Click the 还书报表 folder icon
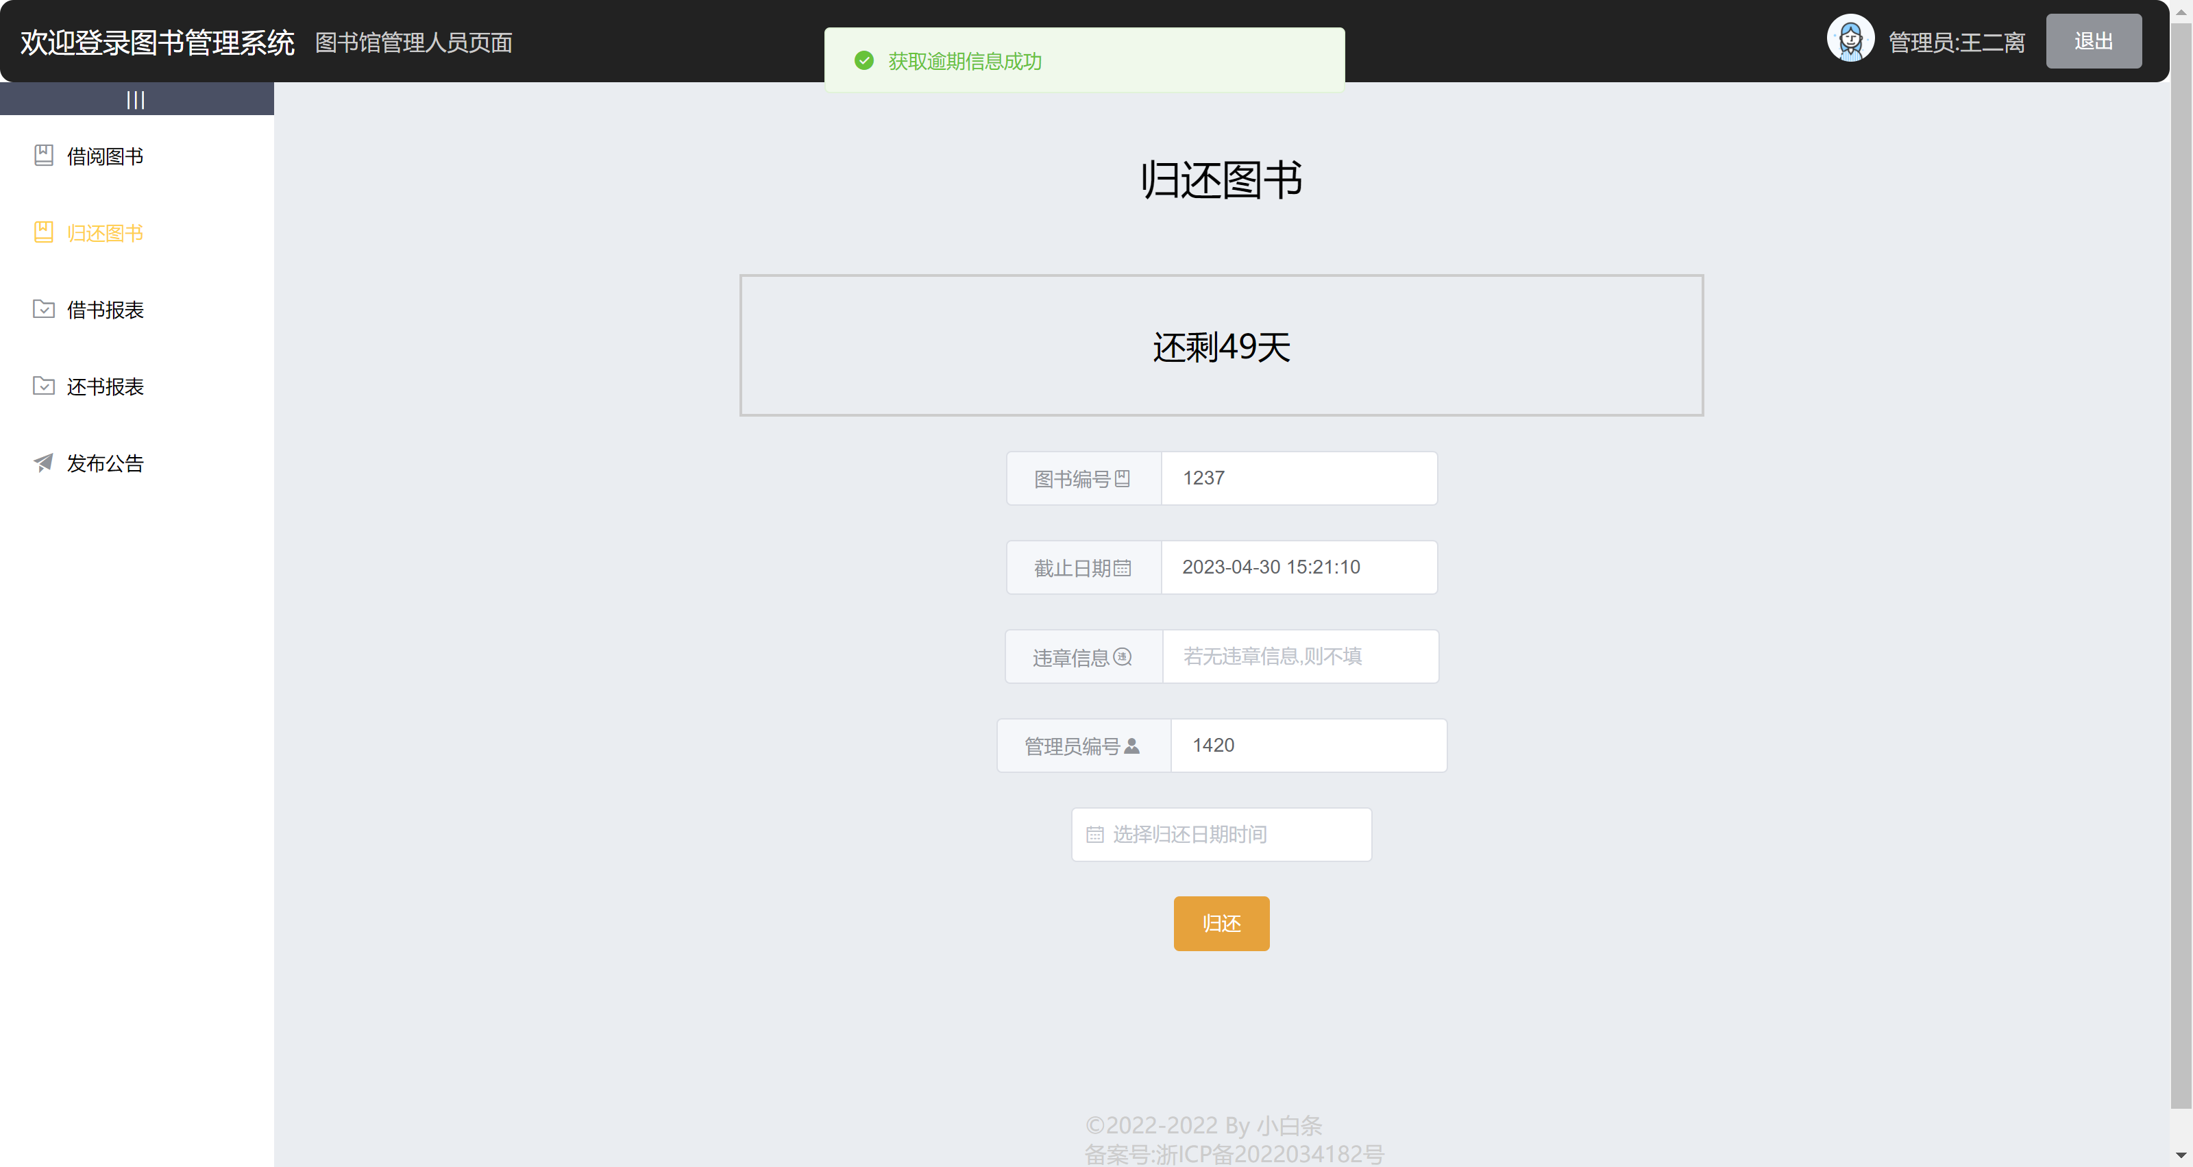Viewport: 2193px width, 1167px height. [x=43, y=386]
